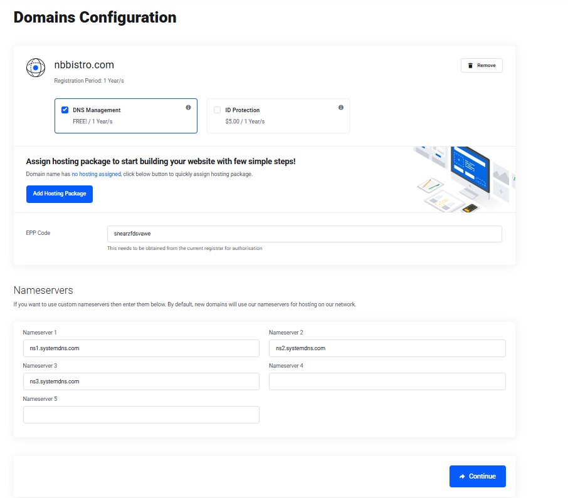The width and height of the screenshot is (568, 498).
Task: Enable the ID Protection checkbox
Action: tap(218, 110)
